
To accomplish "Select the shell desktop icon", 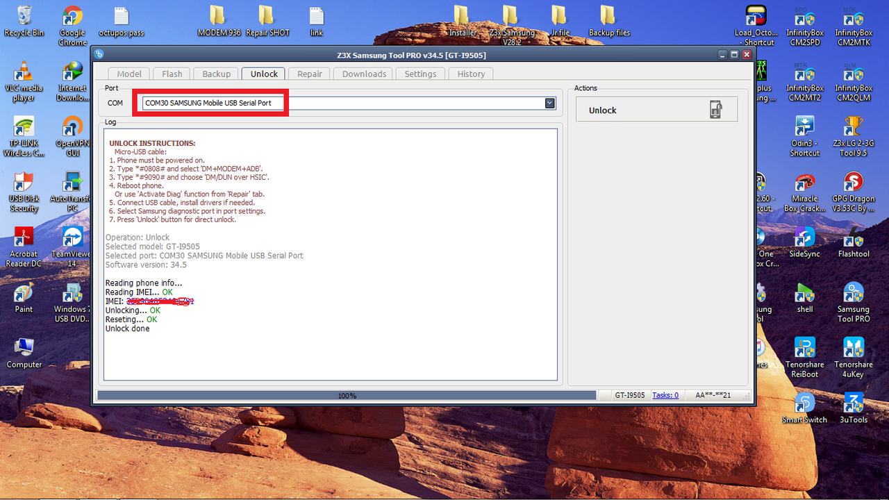I will (805, 299).
